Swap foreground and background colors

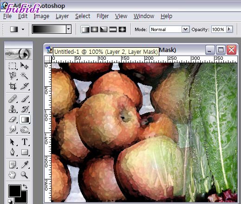25,186
